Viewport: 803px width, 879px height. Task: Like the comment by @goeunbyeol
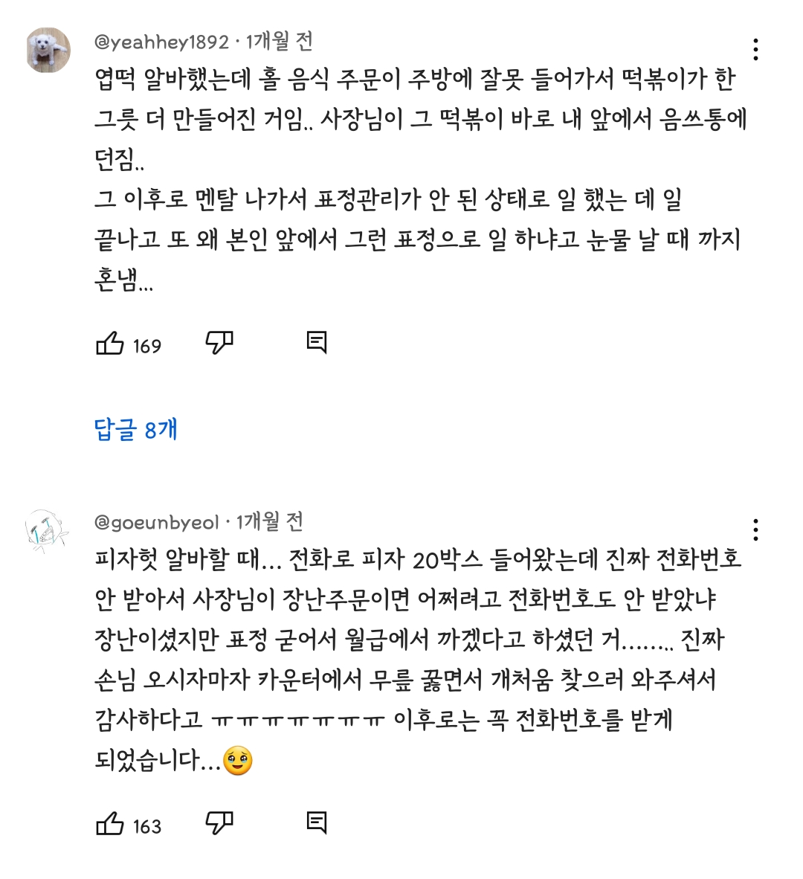coord(110,824)
